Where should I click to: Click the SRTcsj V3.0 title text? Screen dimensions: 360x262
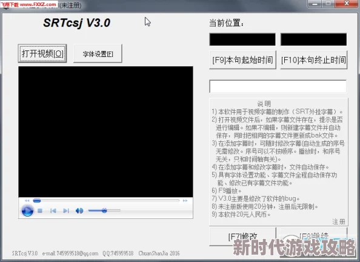click(x=77, y=23)
